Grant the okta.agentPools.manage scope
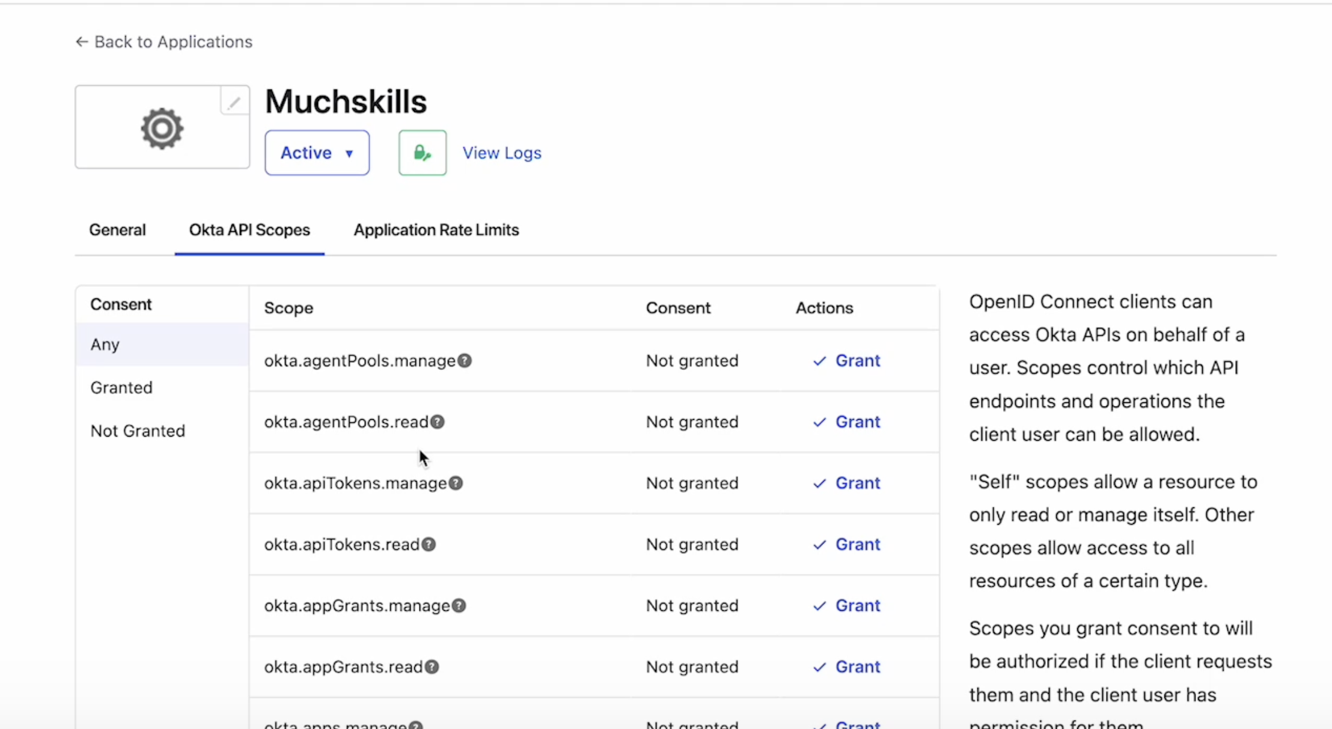This screenshot has width=1332, height=729. (846, 360)
